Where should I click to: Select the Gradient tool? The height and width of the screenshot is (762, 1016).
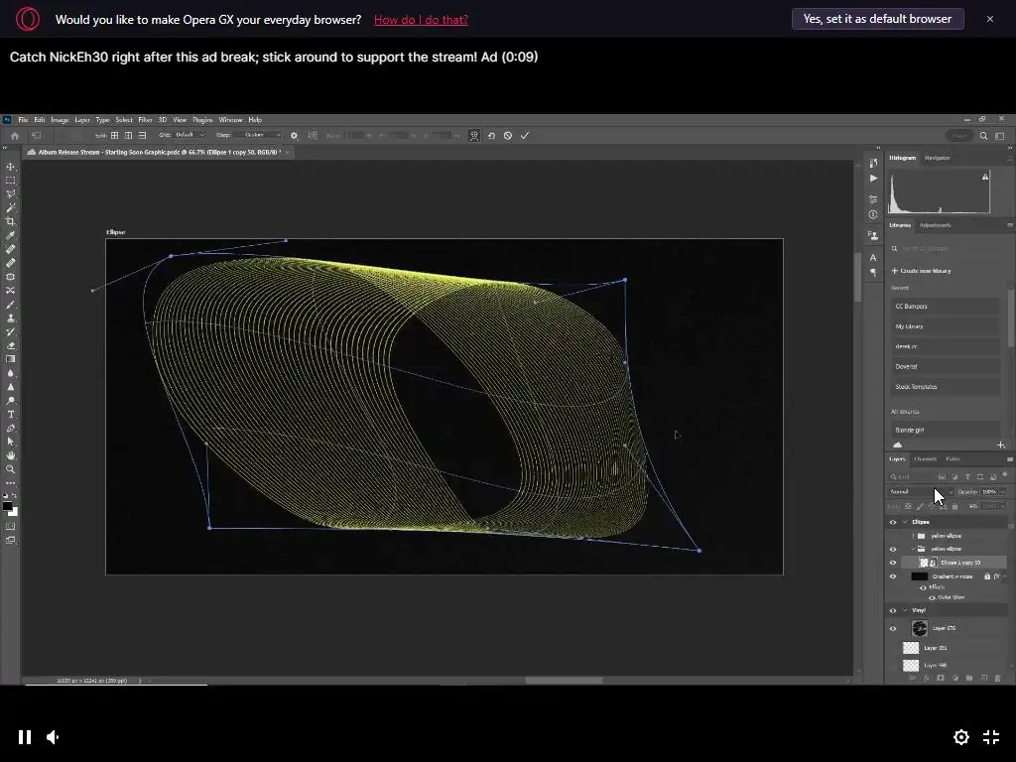pos(10,359)
